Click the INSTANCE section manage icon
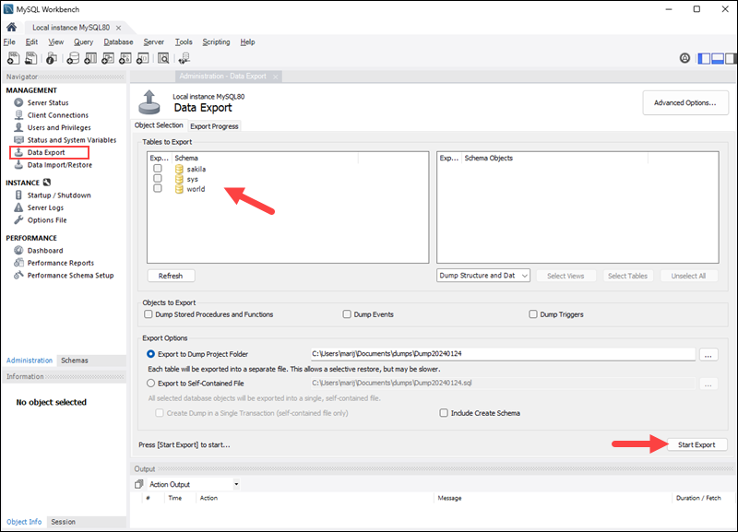The image size is (738, 532). tap(47, 183)
